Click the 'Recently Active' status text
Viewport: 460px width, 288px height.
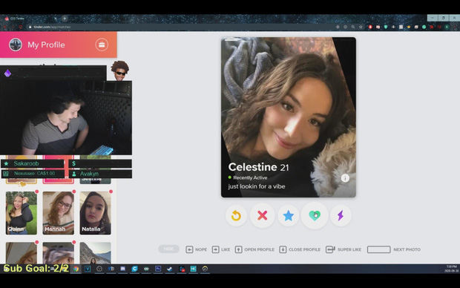click(250, 177)
